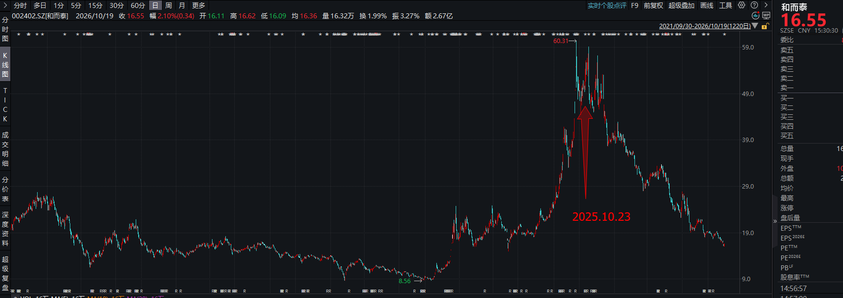The width and height of the screenshot is (843, 298).
Task: Click the F9 button
Action: [x=634, y=5]
